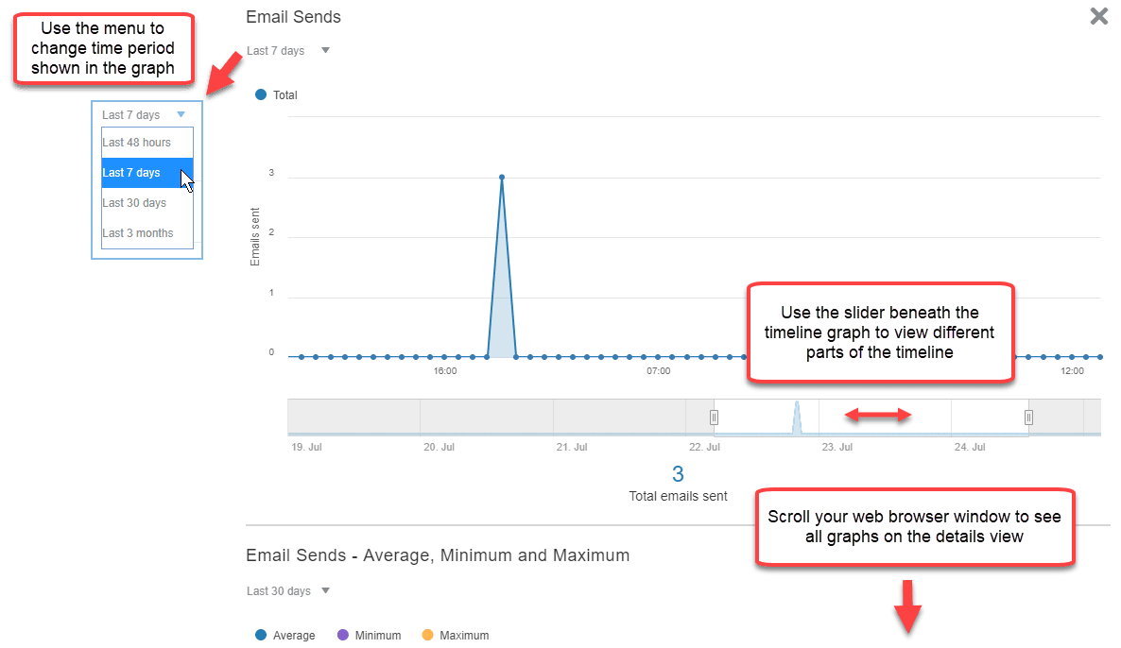Select Last 30 days in the open menu

click(x=134, y=202)
